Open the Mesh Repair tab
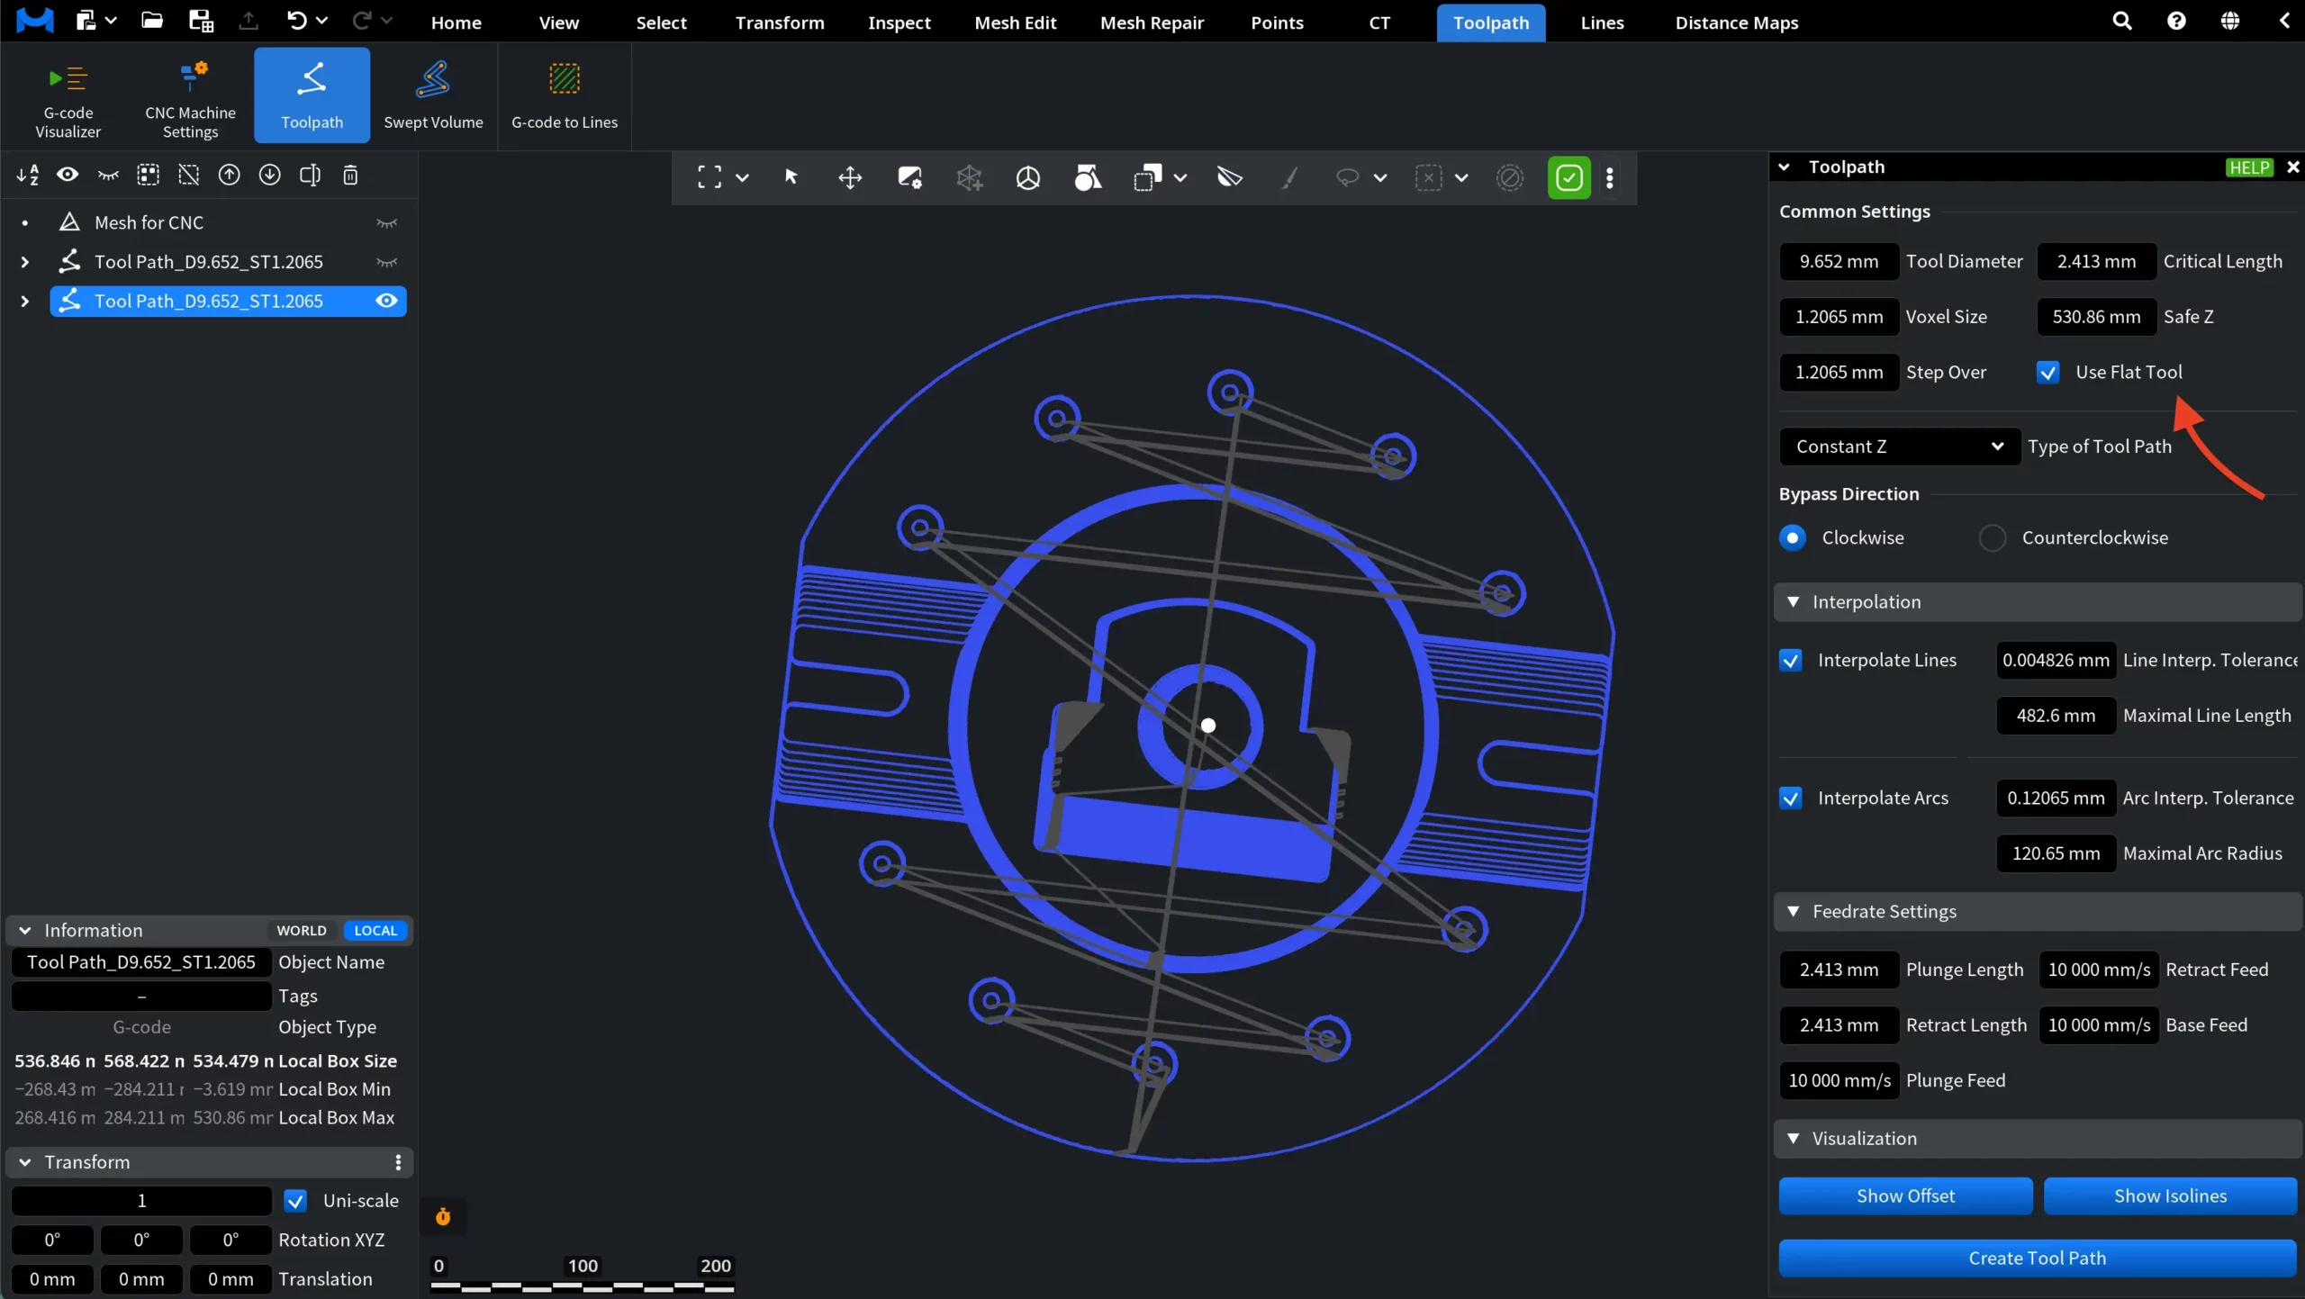The width and height of the screenshot is (2305, 1299). tap(1152, 23)
